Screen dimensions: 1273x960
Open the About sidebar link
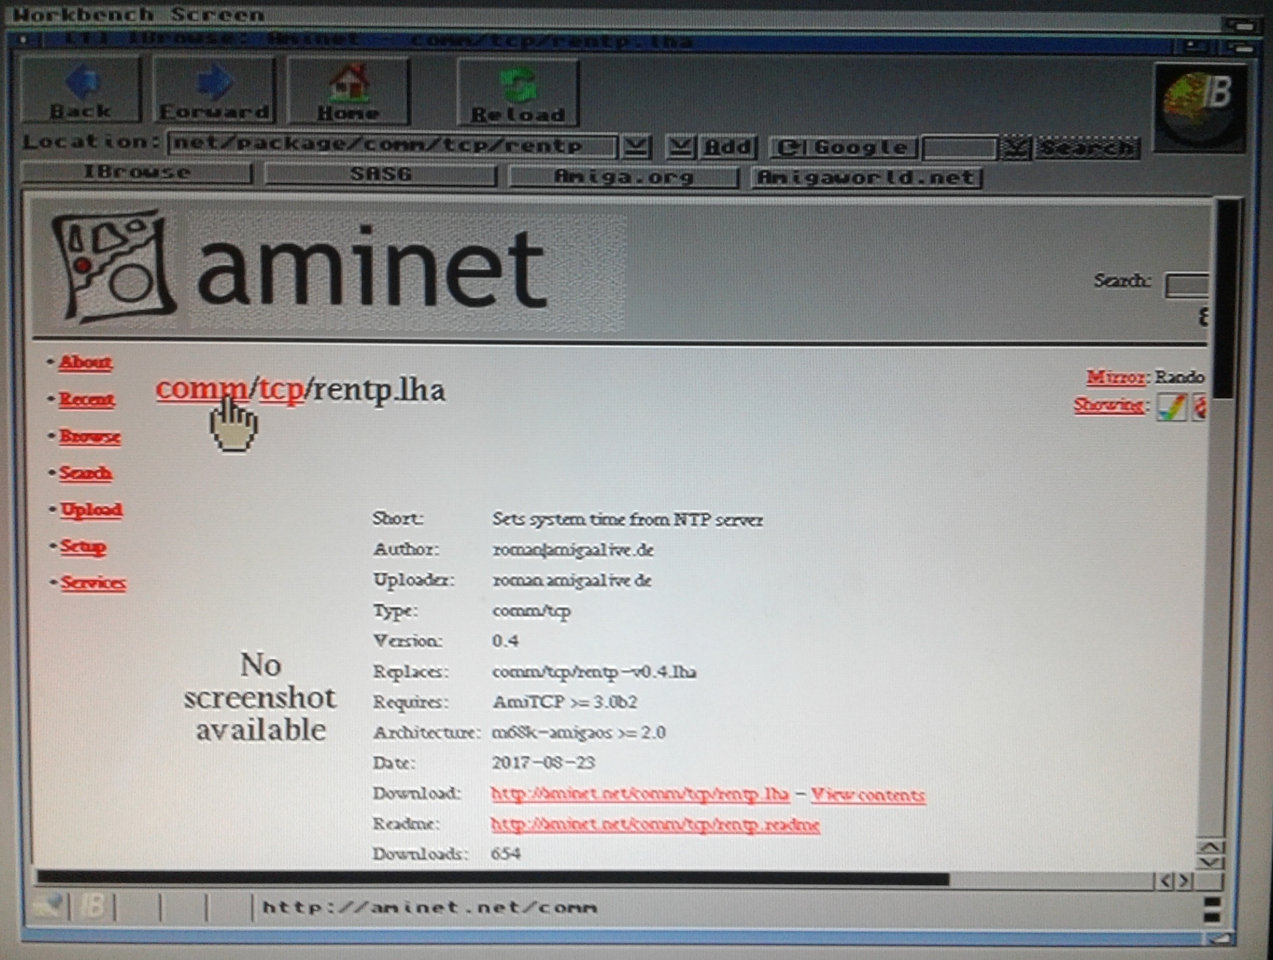tap(85, 363)
